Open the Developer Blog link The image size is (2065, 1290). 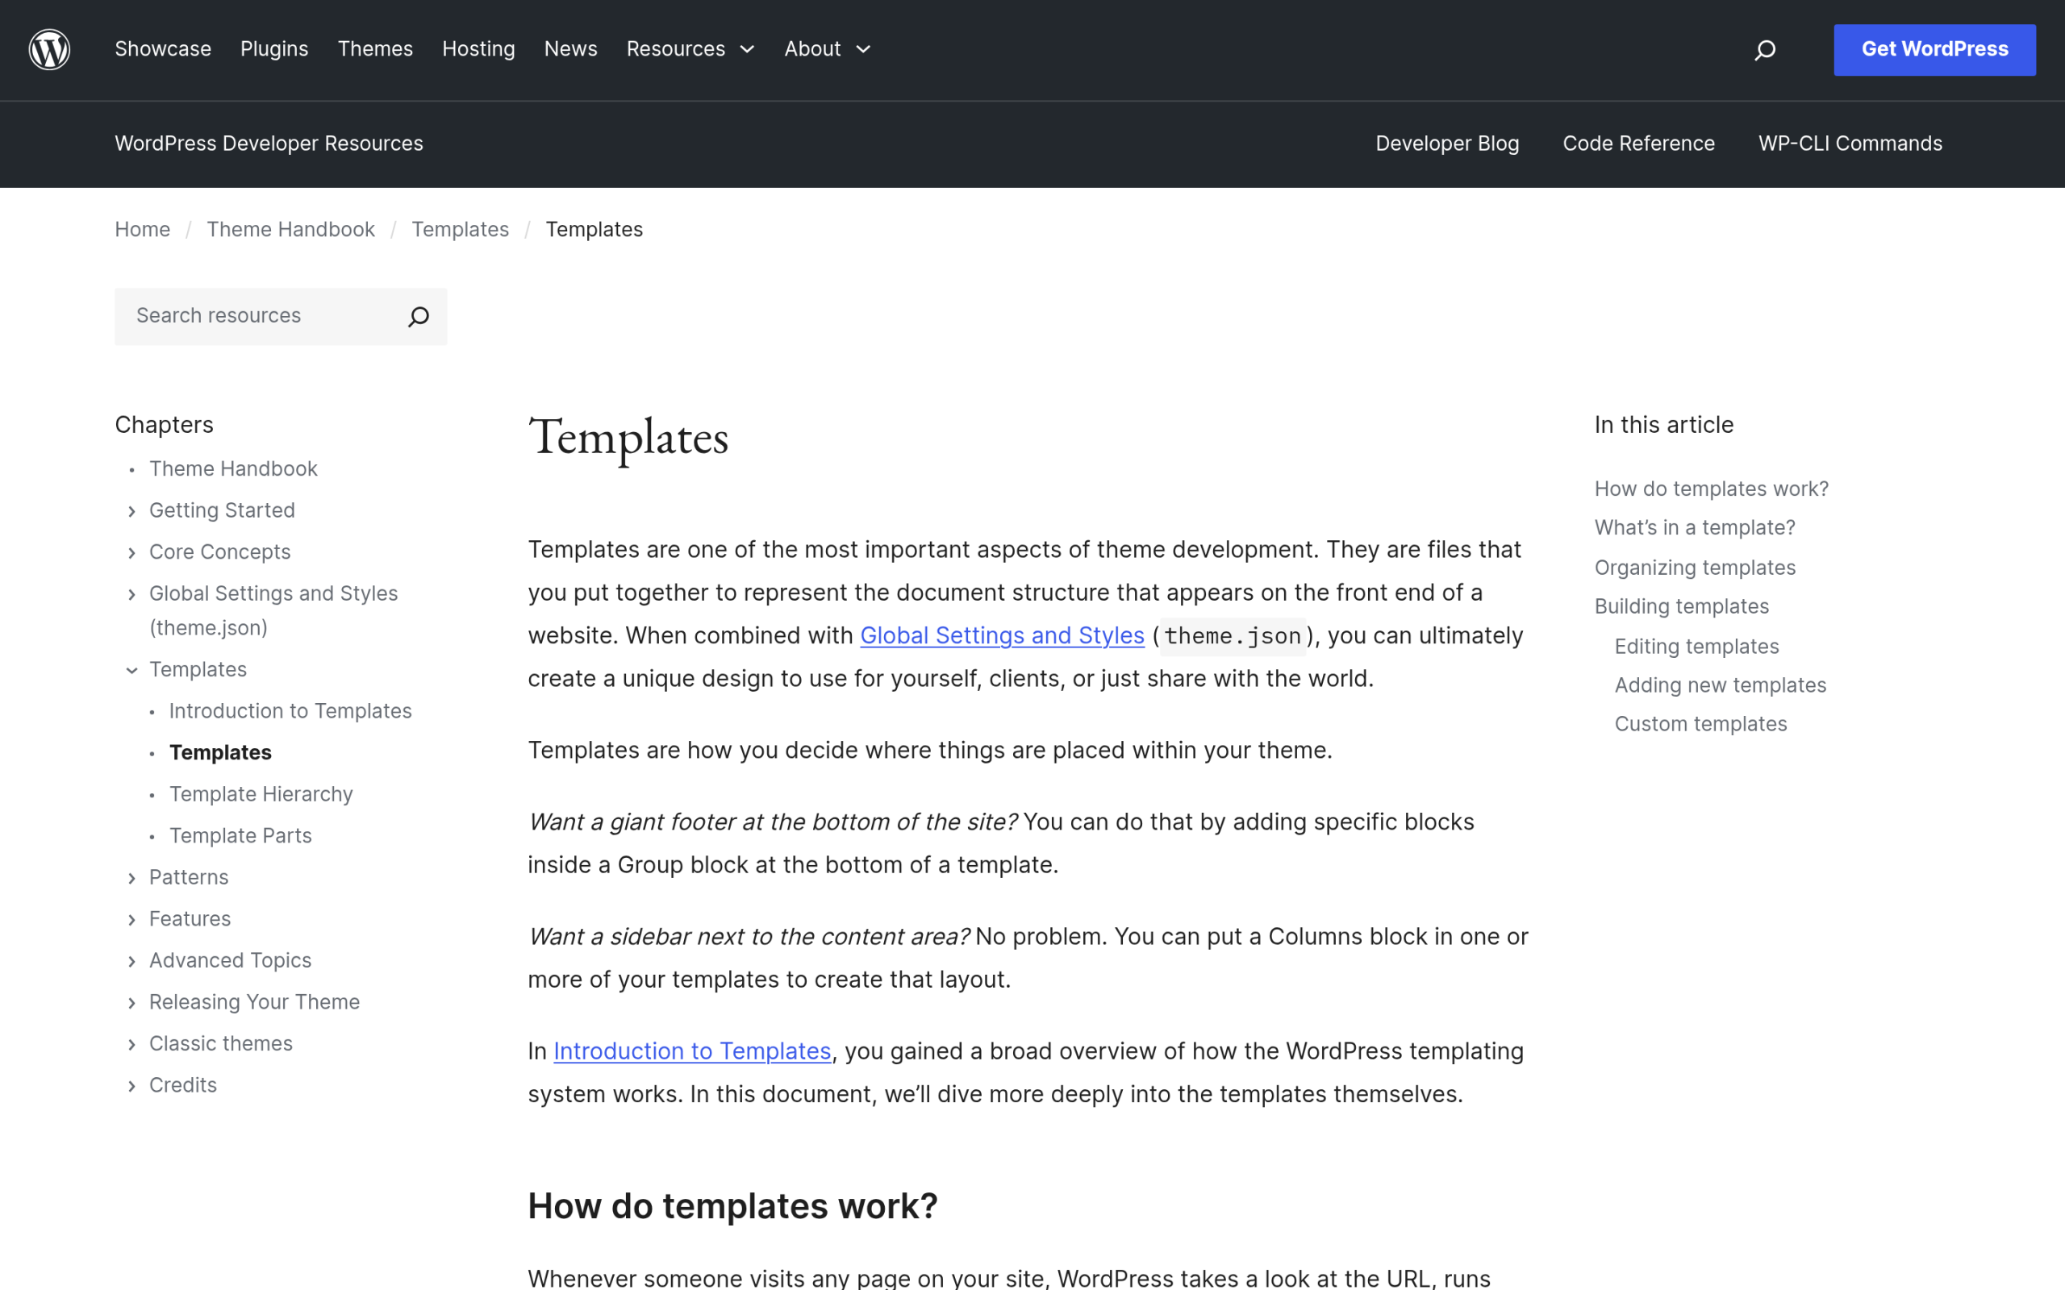[x=1447, y=144]
